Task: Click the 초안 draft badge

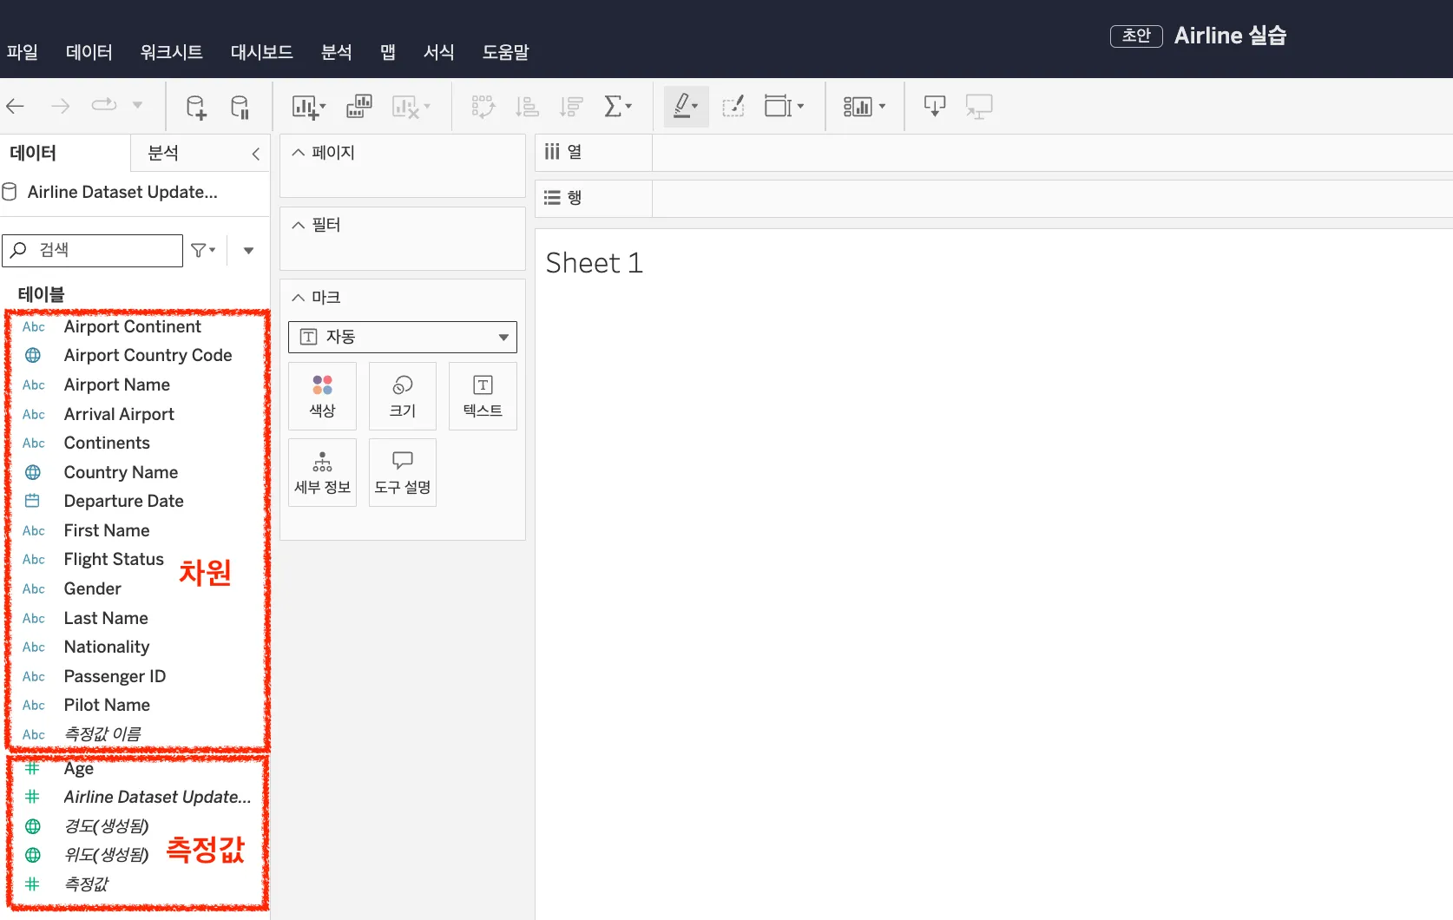Action: (1136, 36)
